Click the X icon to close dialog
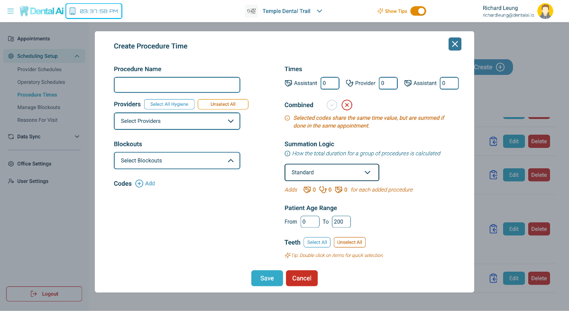Screen dimensions: 569x311 tap(455, 44)
